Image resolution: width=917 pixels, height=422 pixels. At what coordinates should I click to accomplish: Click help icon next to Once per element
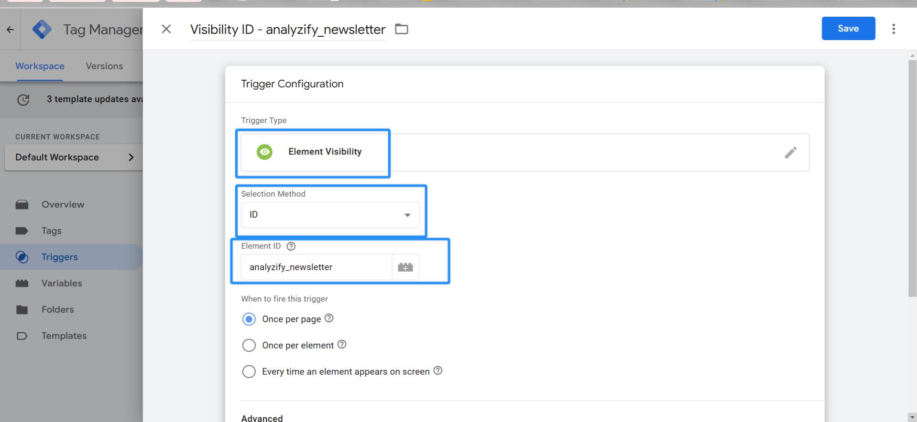tap(342, 345)
